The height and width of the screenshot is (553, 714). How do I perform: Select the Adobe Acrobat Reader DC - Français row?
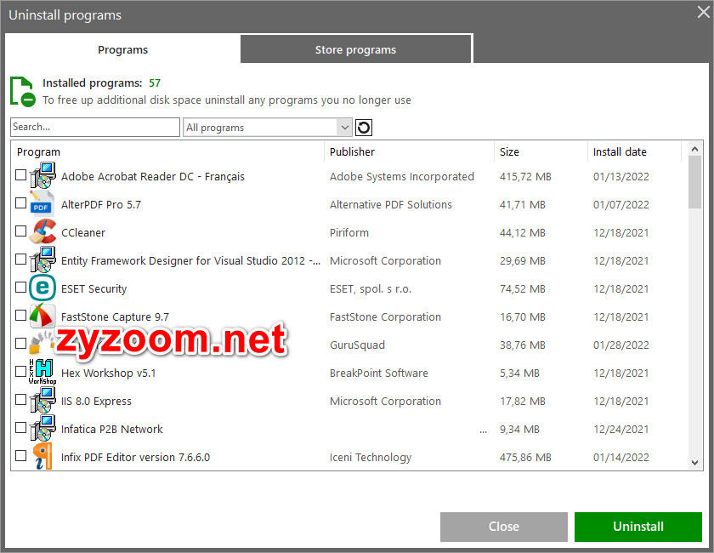click(x=349, y=176)
